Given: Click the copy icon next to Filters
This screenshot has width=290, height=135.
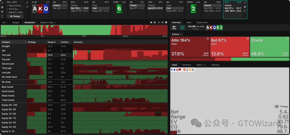Looking at the screenshot, I should click(205, 65).
